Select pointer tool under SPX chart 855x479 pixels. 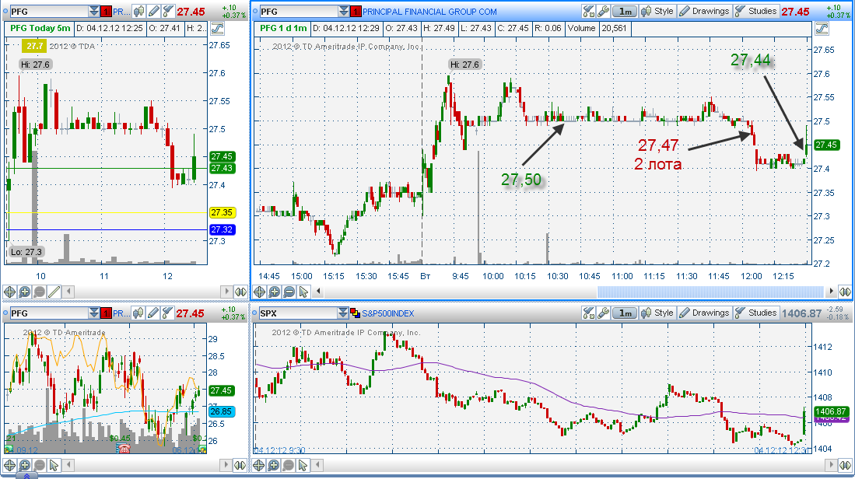pyautogui.click(x=303, y=465)
